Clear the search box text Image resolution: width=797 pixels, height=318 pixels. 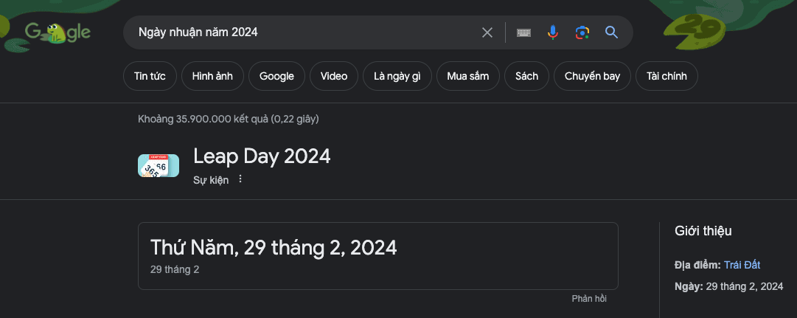pos(487,32)
